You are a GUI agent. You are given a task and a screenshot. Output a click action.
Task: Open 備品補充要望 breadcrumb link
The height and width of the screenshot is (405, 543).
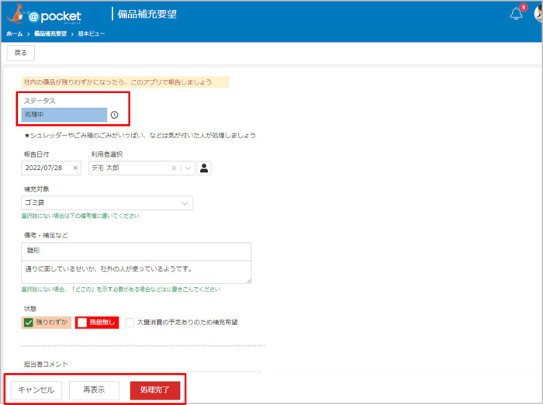(x=50, y=33)
